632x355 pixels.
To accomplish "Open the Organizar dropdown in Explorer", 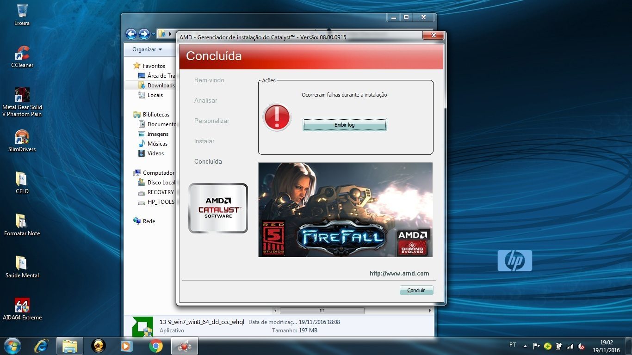I will point(147,49).
